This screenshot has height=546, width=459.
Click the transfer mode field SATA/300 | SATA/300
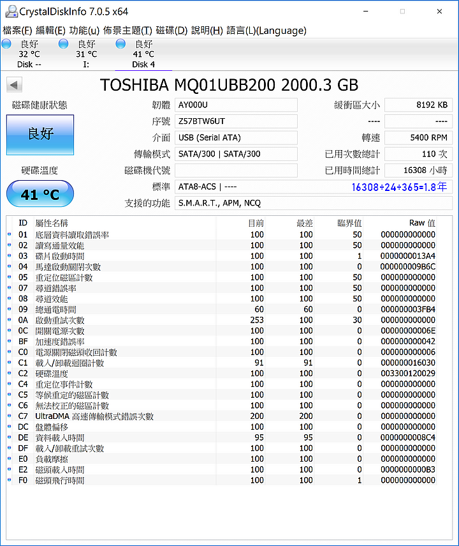point(236,154)
